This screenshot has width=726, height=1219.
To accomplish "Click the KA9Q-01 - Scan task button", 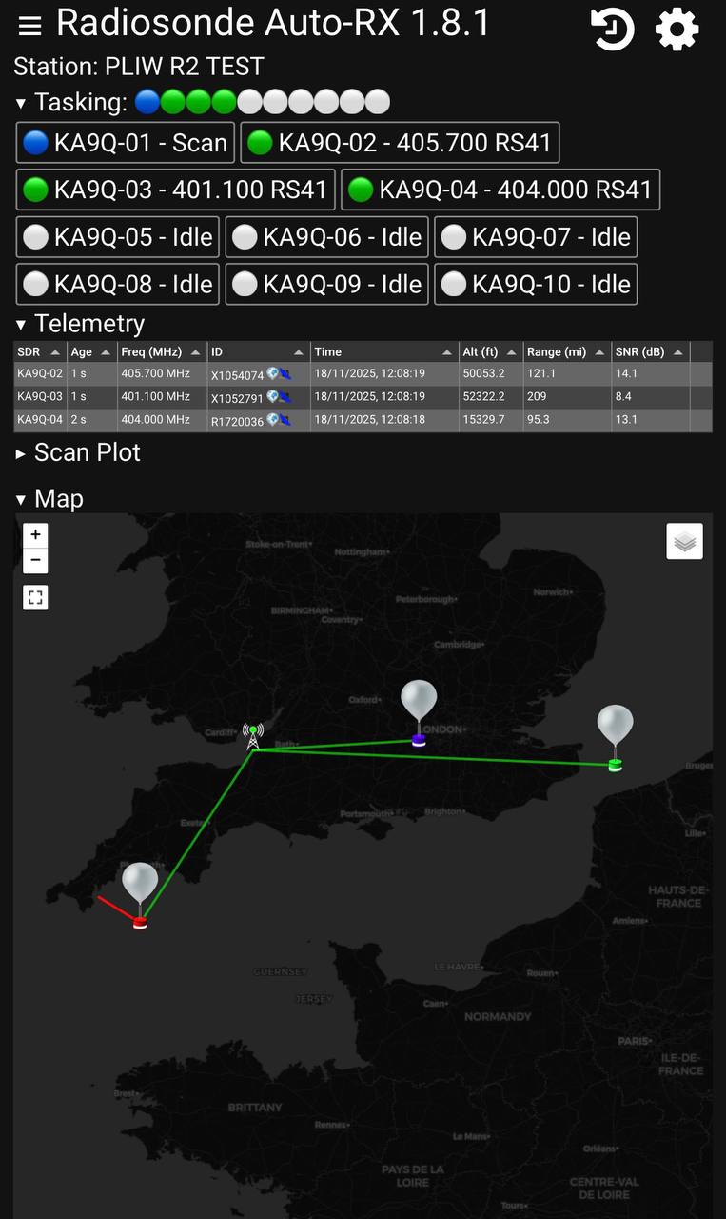I will [126, 143].
